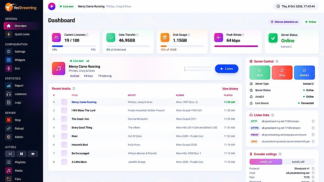The height and width of the screenshot is (182, 324).
Task: Click the Admin shield icon
Action: 9,137
